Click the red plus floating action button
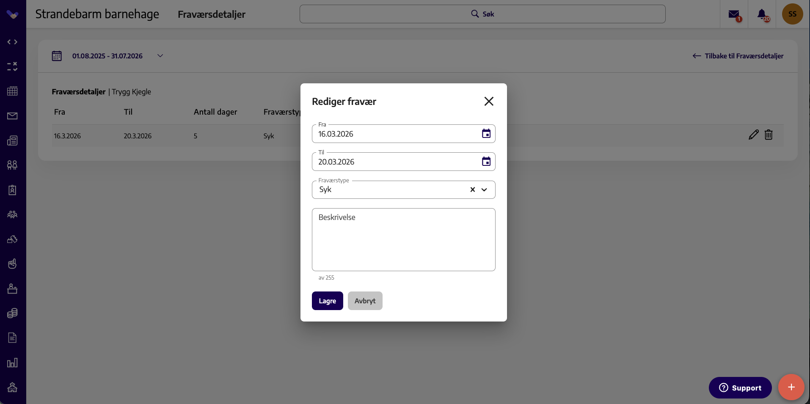Screen dimensions: 810x404 pos(791,387)
